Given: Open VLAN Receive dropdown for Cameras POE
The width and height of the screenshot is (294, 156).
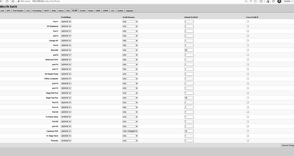Looking at the screenshot, I should (x=130, y=131).
